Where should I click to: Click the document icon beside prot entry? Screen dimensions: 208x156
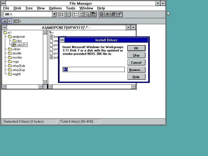[x=51, y=57]
